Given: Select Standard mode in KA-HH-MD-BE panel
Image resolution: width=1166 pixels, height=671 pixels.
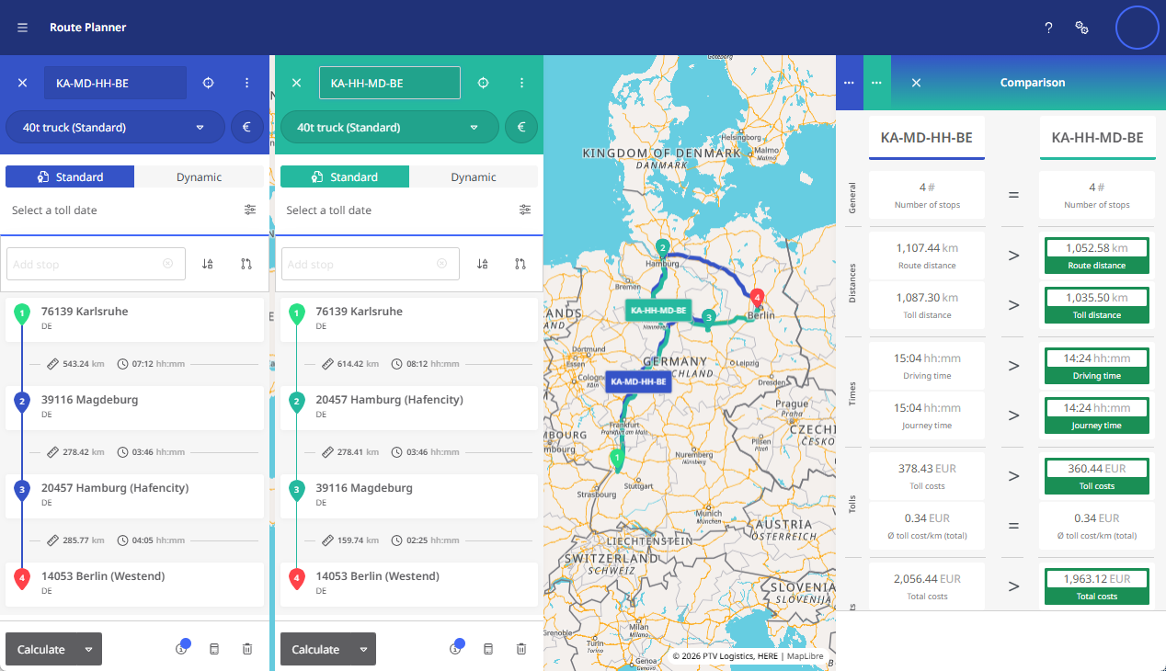Looking at the screenshot, I should tap(345, 176).
